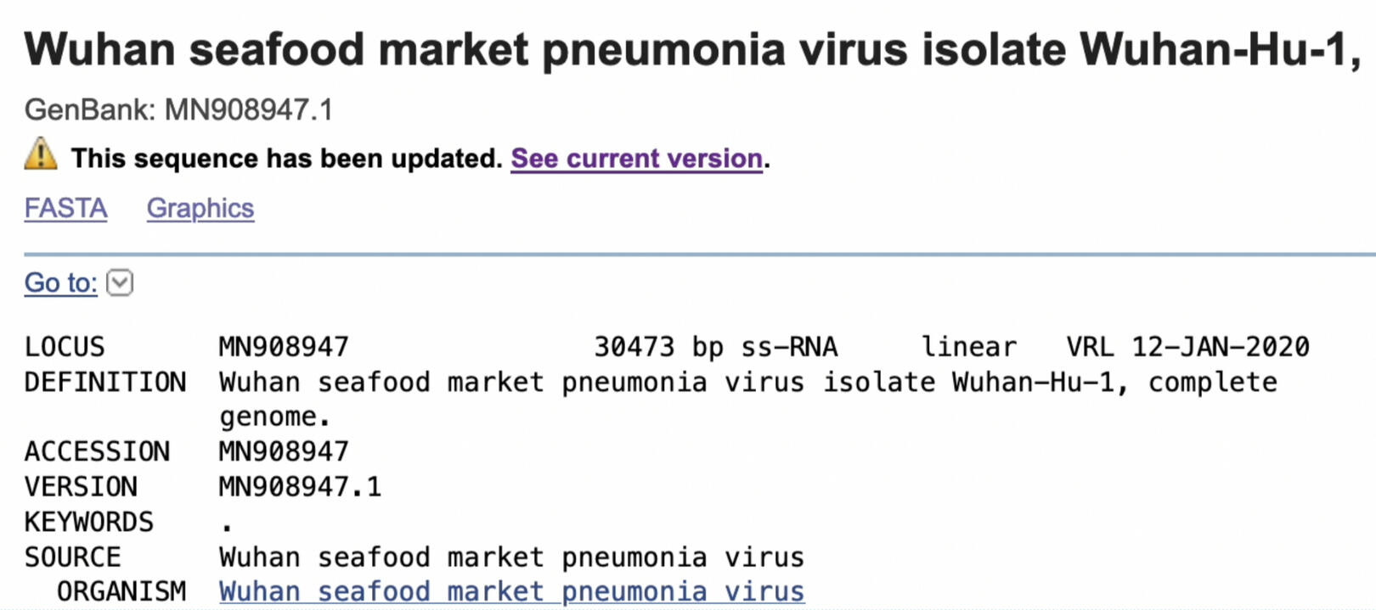Screen dimensions: 1376x610
Task: Expand the Go to dropdown arrow
Action: click(x=120, y=283)
